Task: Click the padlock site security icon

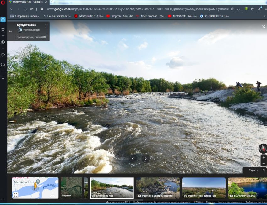Action: pyautogui.click(x=42, y=9)
